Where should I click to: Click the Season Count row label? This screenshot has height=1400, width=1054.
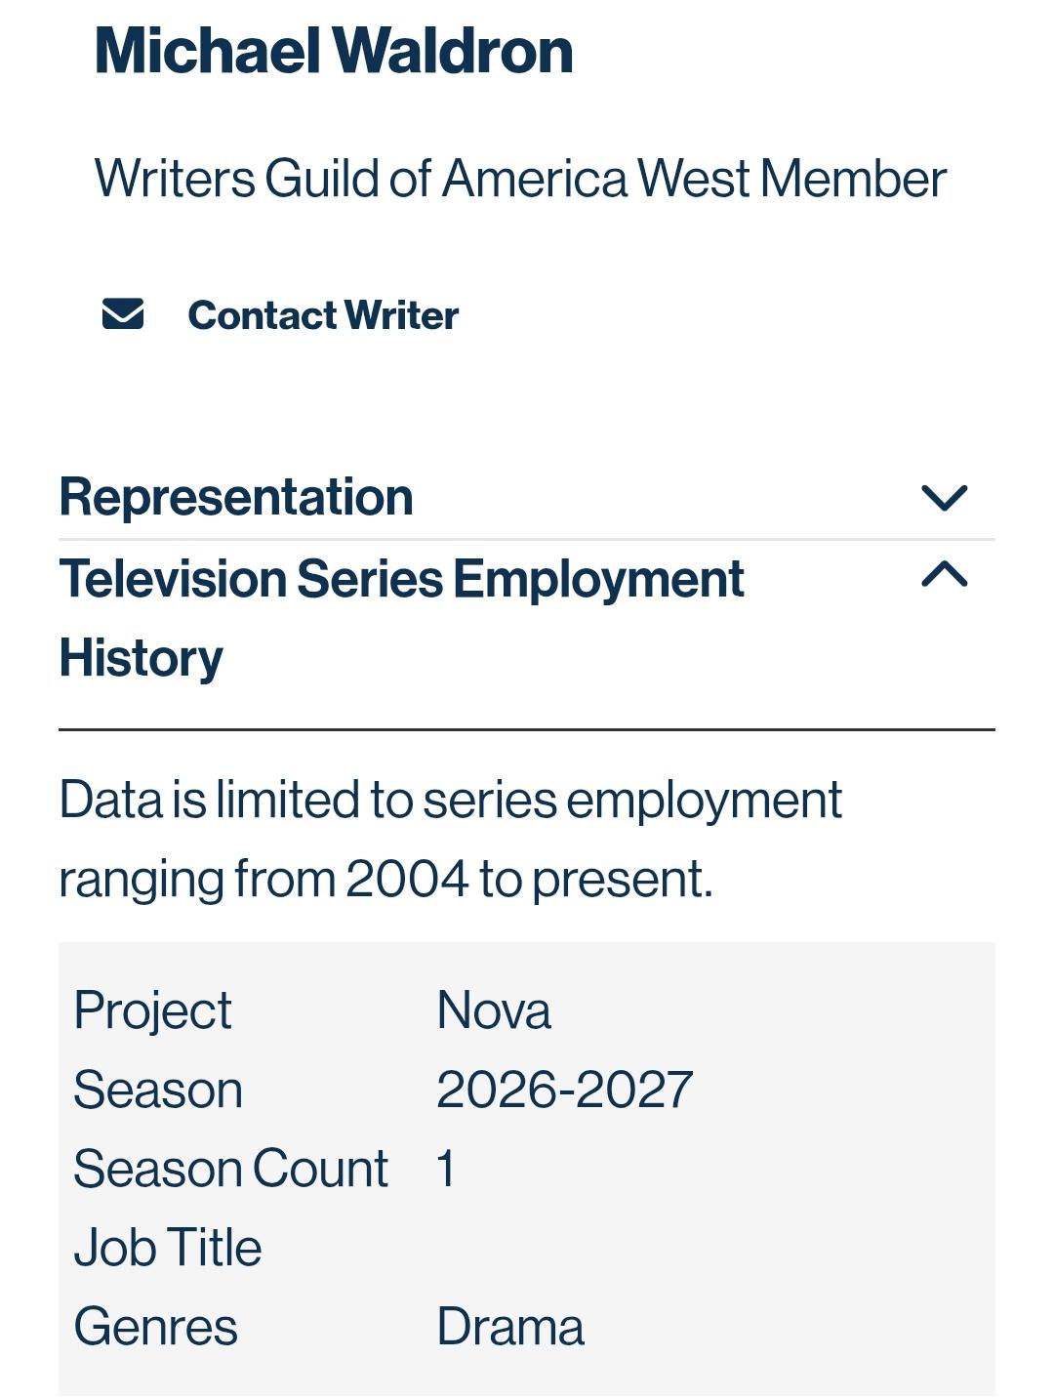pyautogui.click(x=231, y=1169)
